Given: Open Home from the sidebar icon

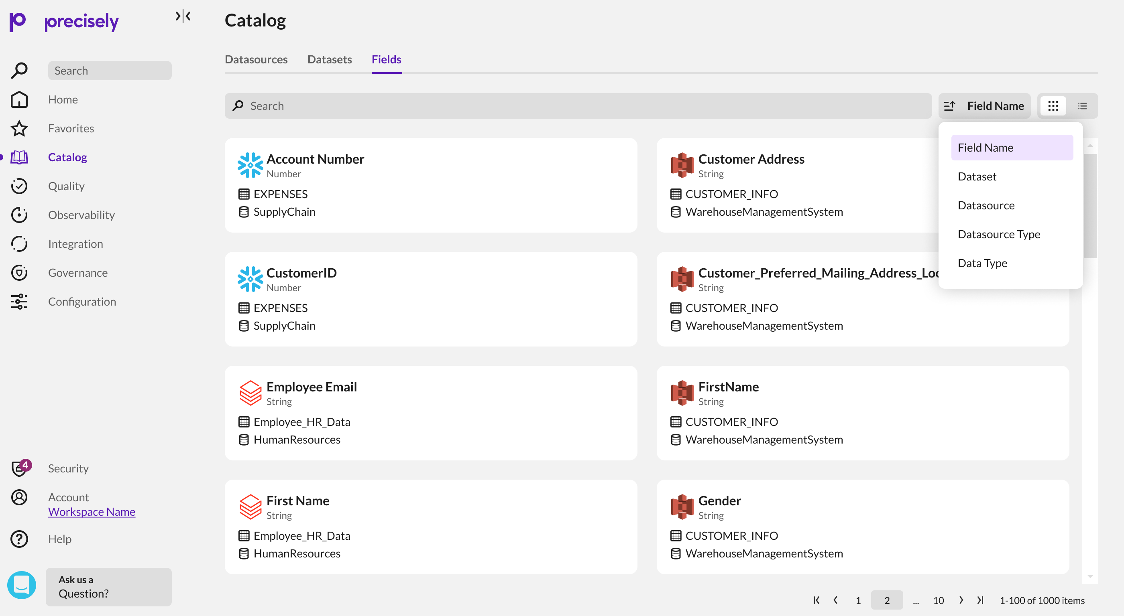Looking at the screenshot, I should click(19, 99).
